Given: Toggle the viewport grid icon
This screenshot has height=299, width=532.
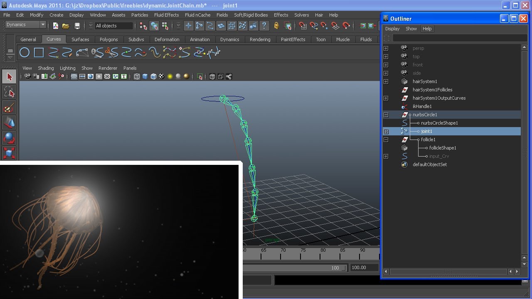Looking at the screenshot, I should tap(74, 76).
